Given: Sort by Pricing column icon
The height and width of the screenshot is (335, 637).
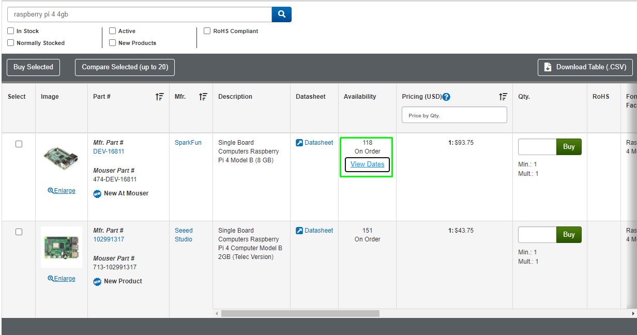Looking at the screenshot, I should pos(503,97).
